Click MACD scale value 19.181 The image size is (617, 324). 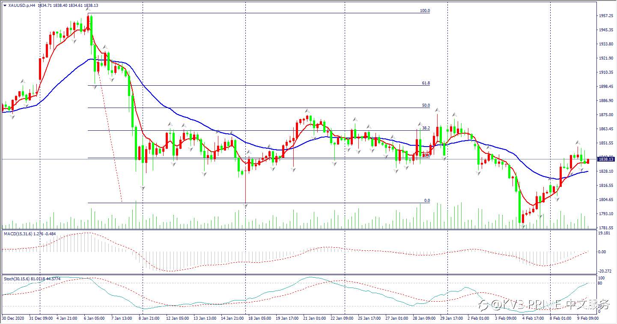pyautogui.click(x=604, y=234)
